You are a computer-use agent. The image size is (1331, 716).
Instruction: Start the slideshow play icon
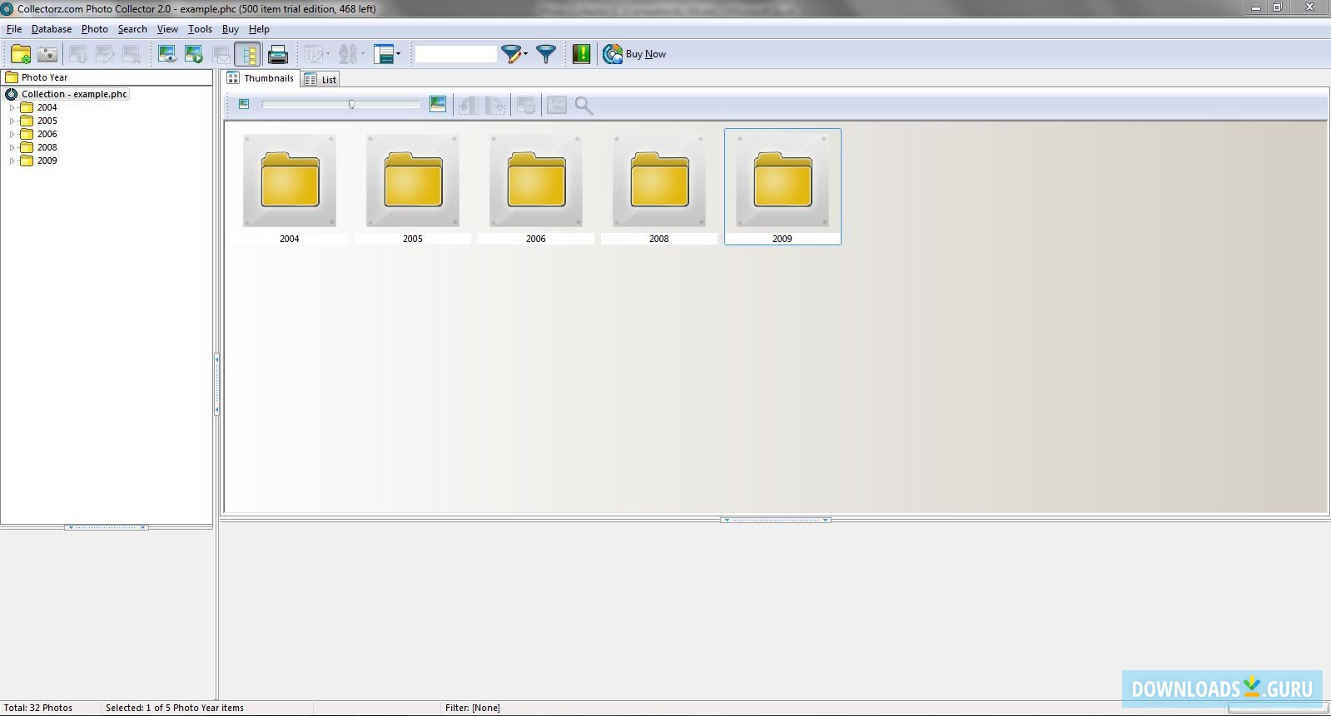coord(194,55)
